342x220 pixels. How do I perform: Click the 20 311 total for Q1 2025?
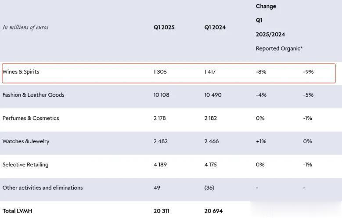(161, 211)
